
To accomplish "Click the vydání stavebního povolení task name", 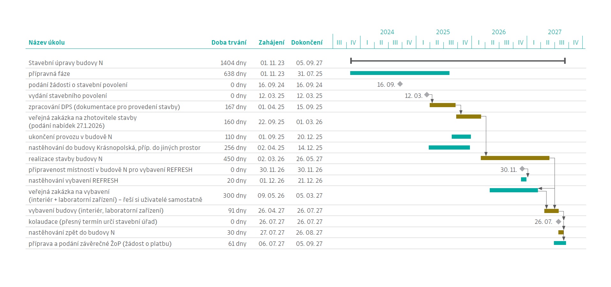I will pos(68,96).
